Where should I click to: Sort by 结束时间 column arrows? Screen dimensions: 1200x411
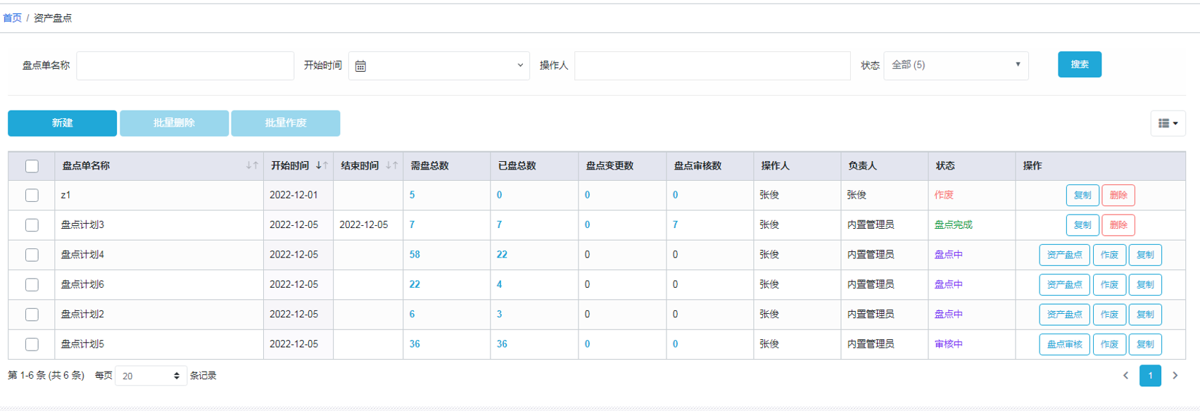pyautogui.click(x=391, y=166)
